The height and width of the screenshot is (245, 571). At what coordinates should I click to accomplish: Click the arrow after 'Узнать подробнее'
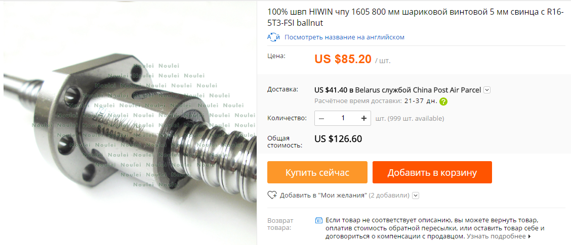pyautogui.click(x=529, y=236)
